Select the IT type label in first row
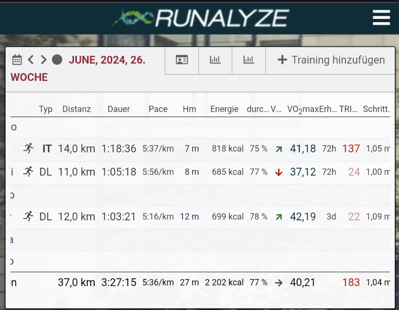This screenshot has height=310, width=399. 47,148
